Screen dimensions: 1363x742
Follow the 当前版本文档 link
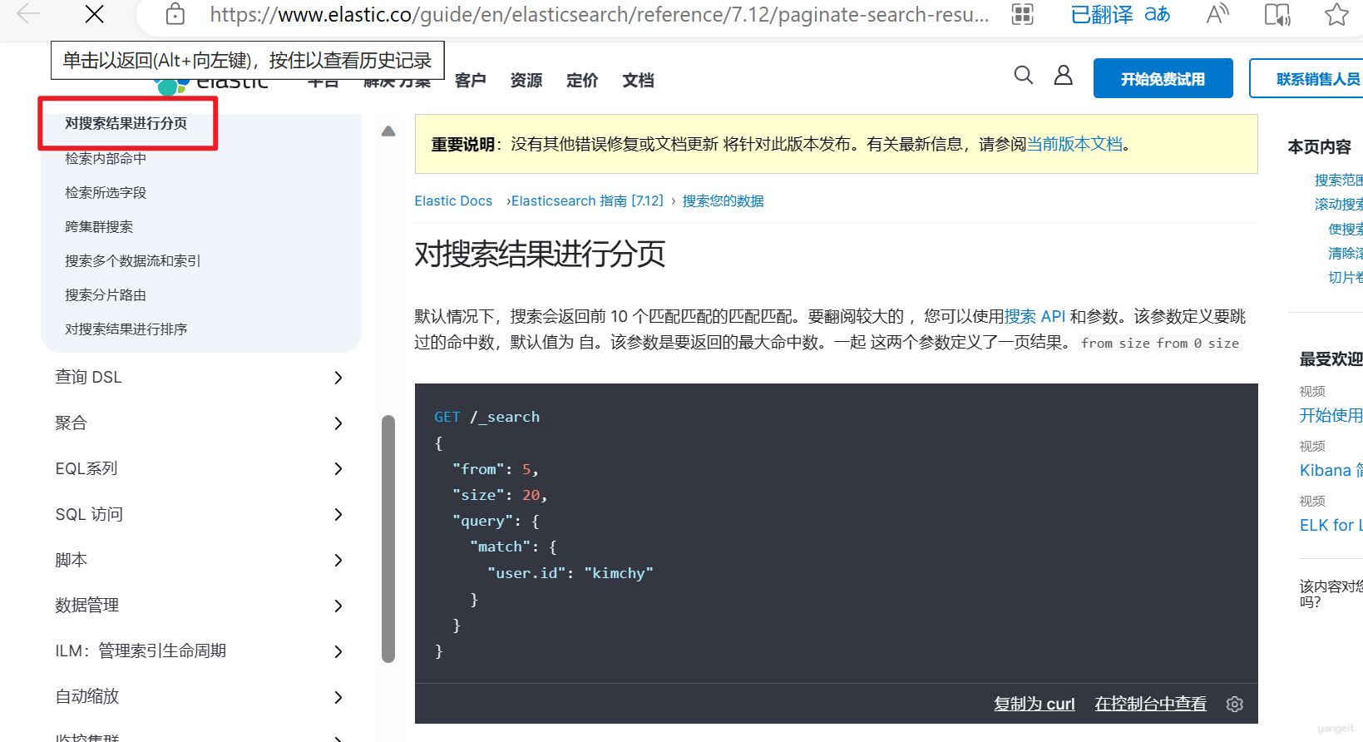tap(1074, 144)
